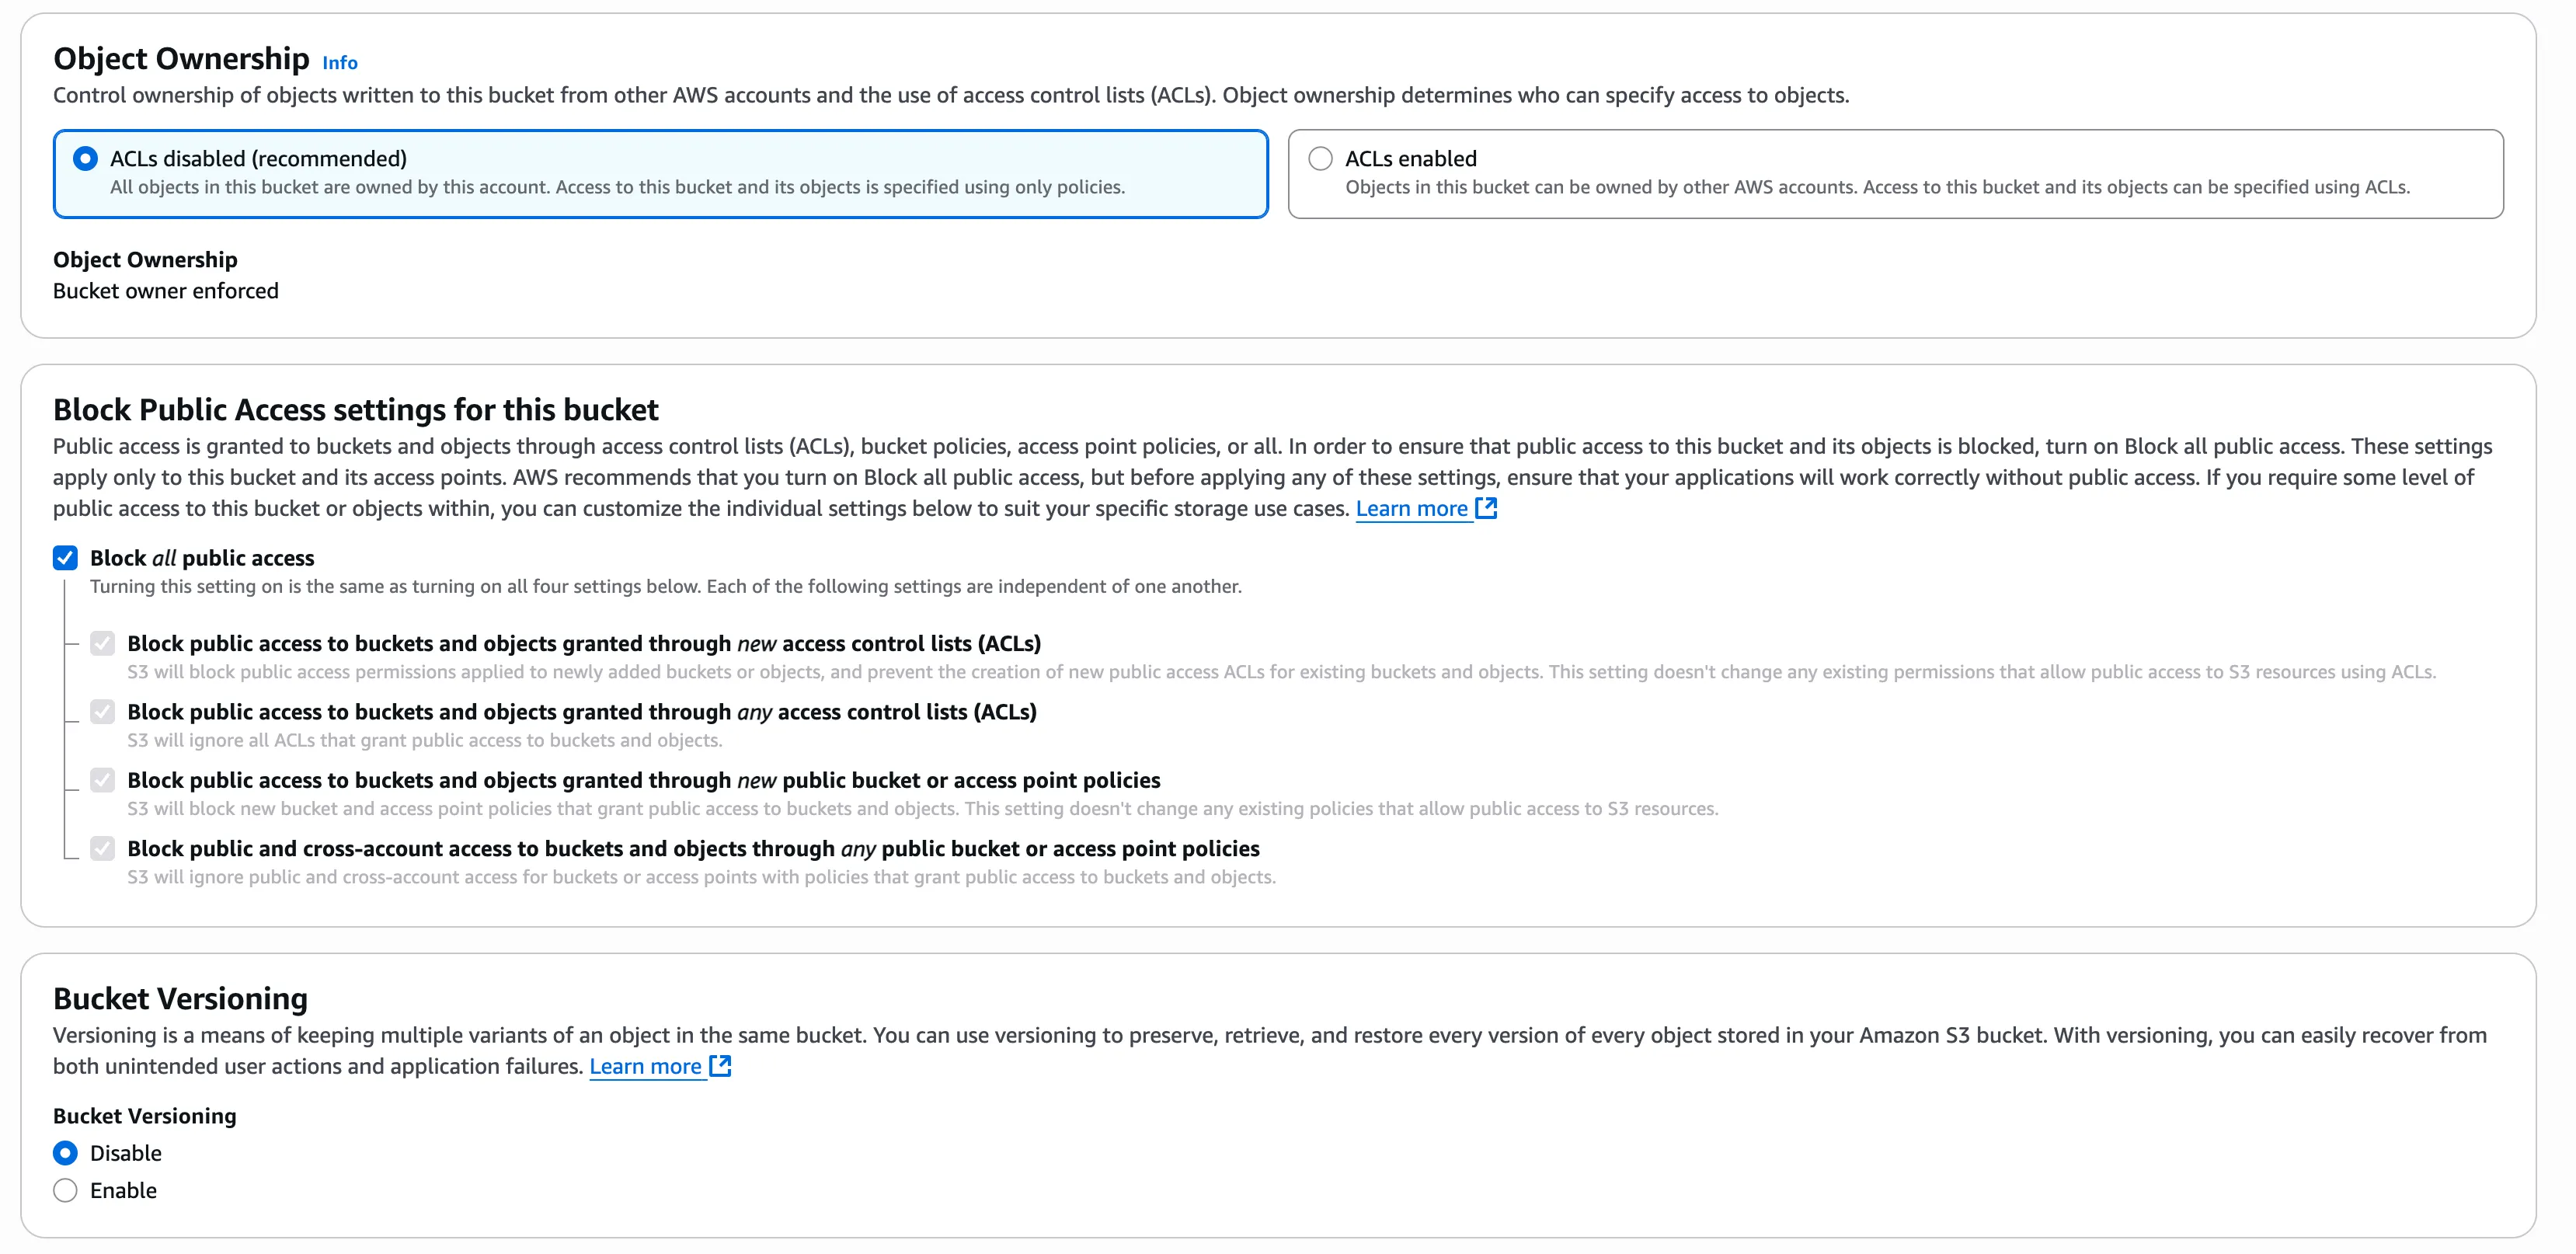
Task: Click external-link icon after Bucket Versioning Learn more
Action: (x=720, y=1066)
